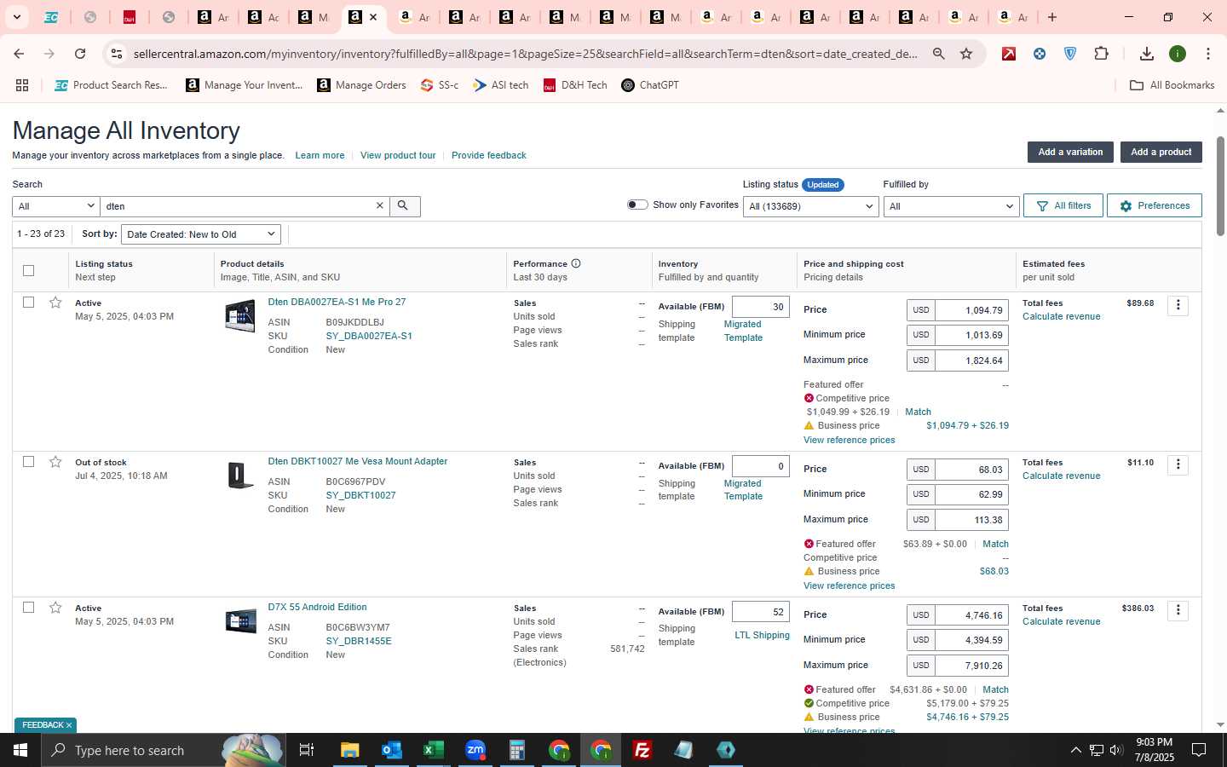The width and height of the screenshot is (1227, 767).
Task: Open the tab search chevron
Action: pyautogui.click(x=16, y=17)
